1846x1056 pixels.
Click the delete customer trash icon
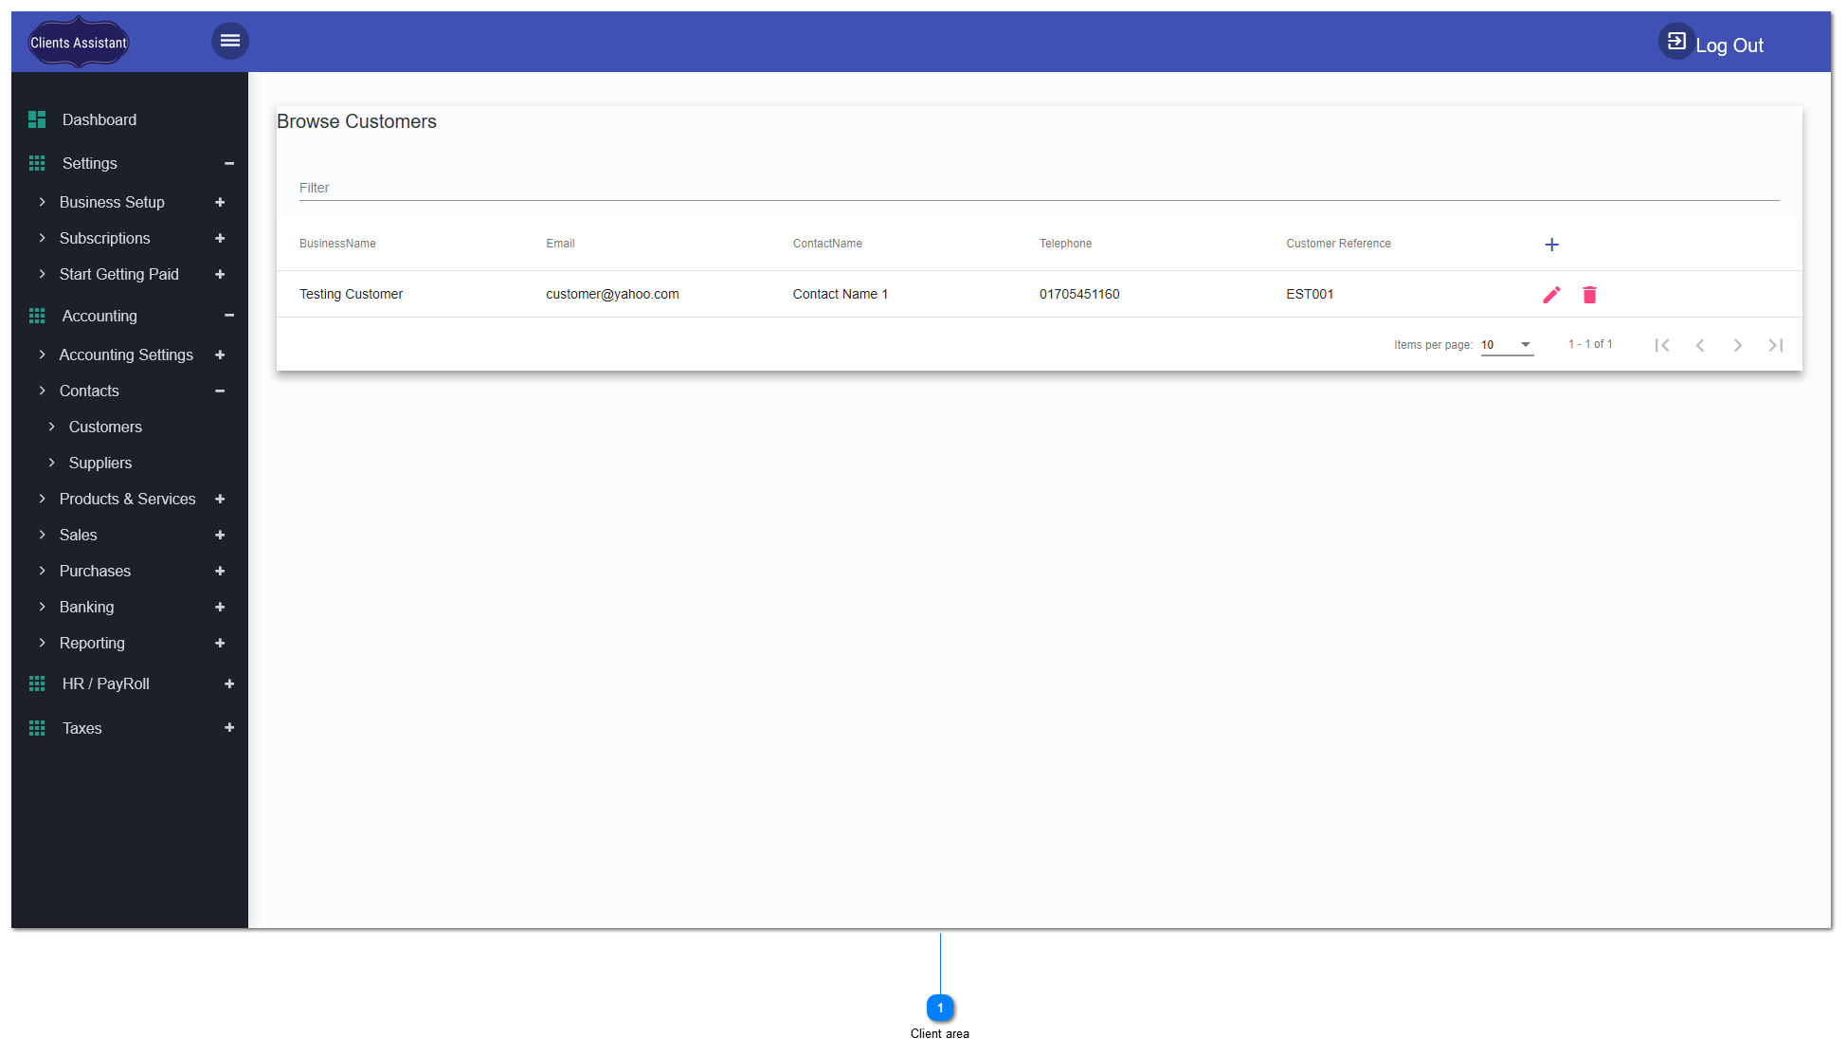pos(1590,292)
